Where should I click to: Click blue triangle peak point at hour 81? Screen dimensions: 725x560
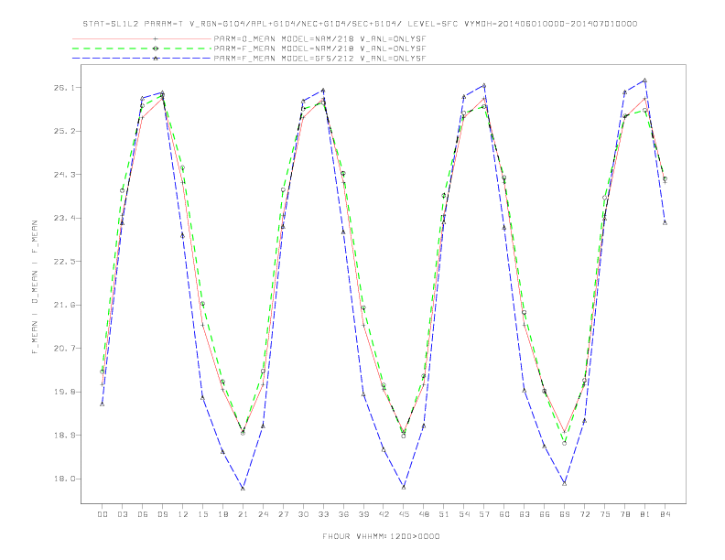coord(645,81)
